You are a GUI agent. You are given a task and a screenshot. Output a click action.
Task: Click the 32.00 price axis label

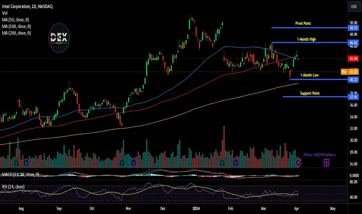pos(353,128)
